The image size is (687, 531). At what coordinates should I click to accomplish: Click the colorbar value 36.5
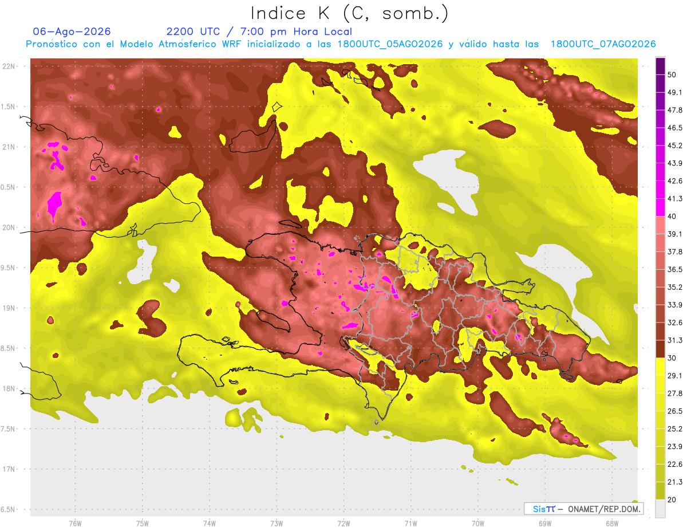pos(674,269)
